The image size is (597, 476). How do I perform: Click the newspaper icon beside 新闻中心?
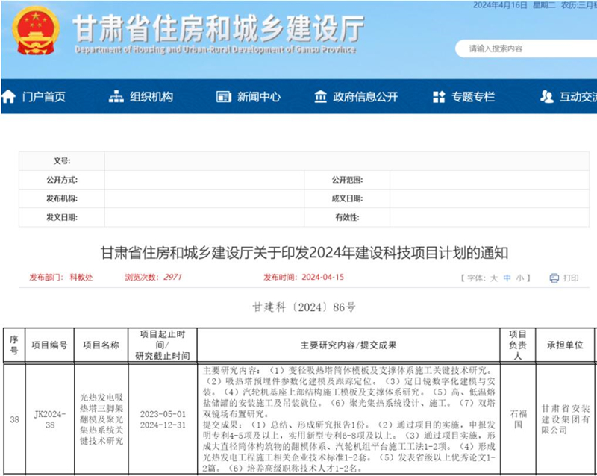(223, 97)
